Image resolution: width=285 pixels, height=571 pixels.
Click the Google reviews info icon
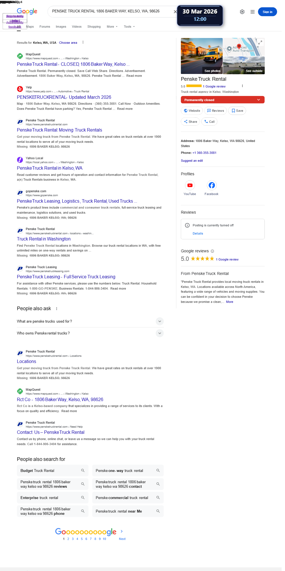tap(212, 251)
